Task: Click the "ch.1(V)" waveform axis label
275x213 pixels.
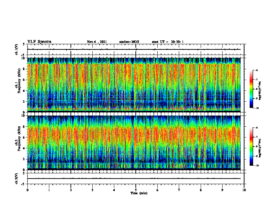Action: (17, 49)
